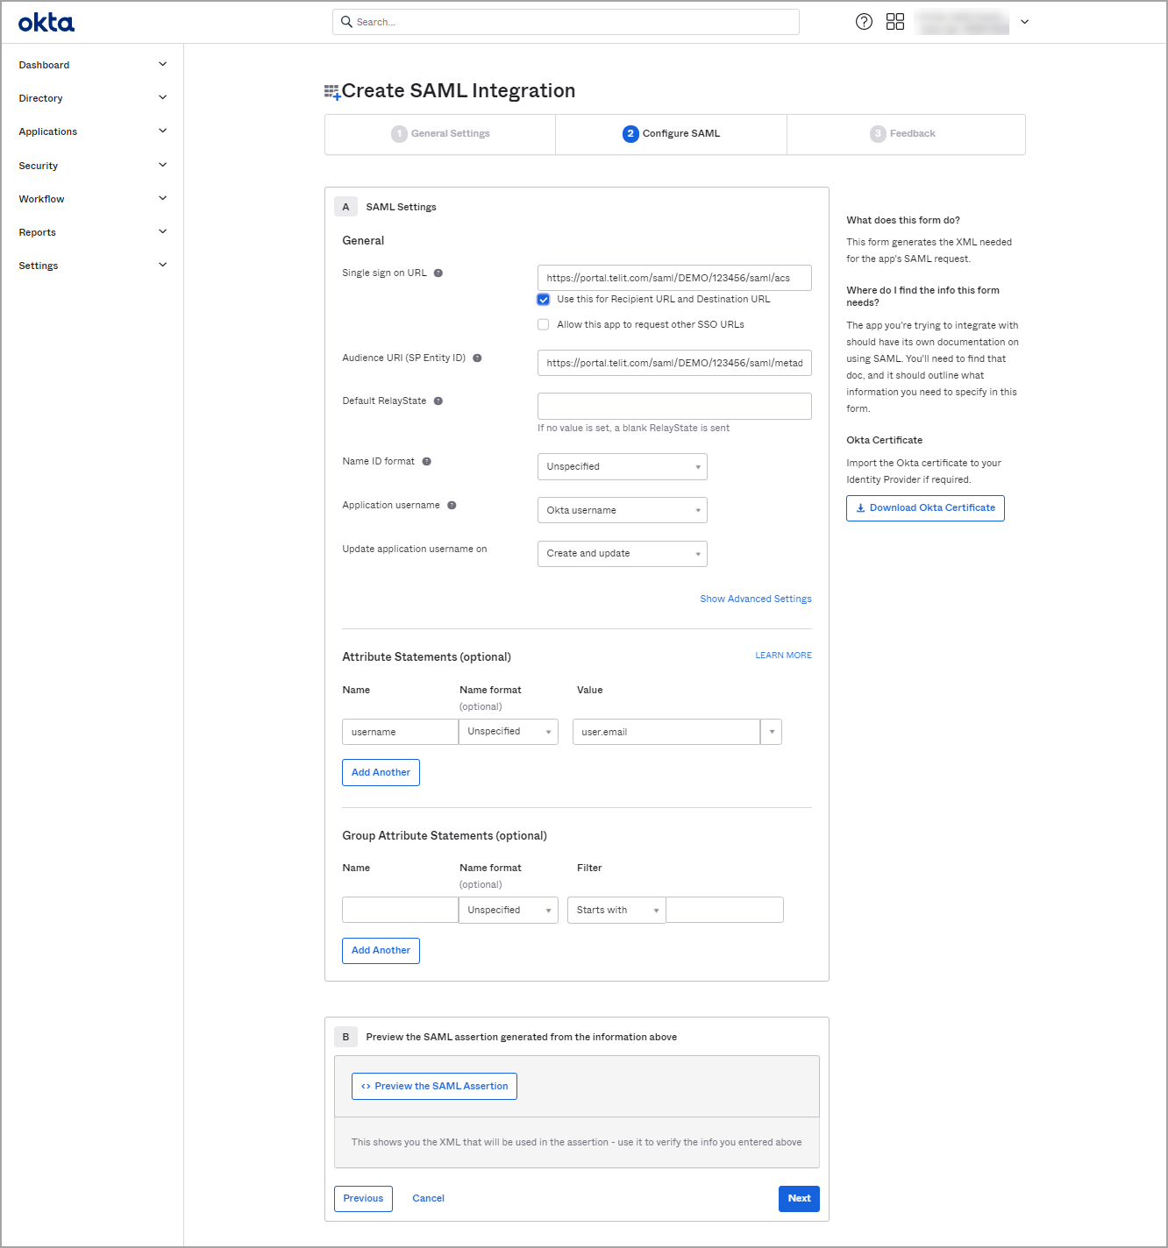
Task: Click step 1 circle for General Settings
Action: coord(399,134)
